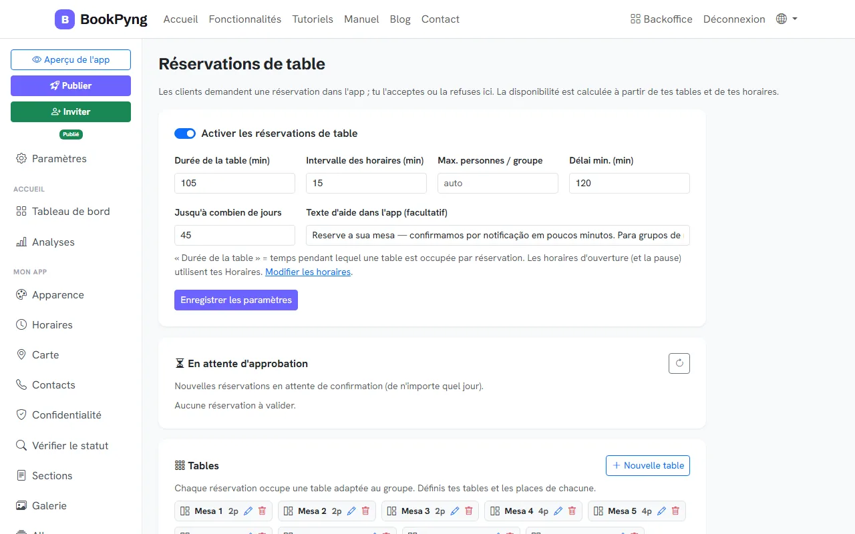Delete Mesa 5 with the trash icon
This screenshot has width=855, height=534.
[675, 511]
